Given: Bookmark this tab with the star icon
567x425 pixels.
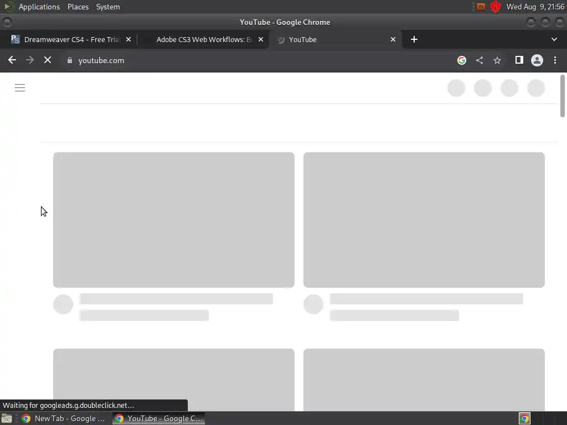Looking at the screenshot, I should coord(497,60).
